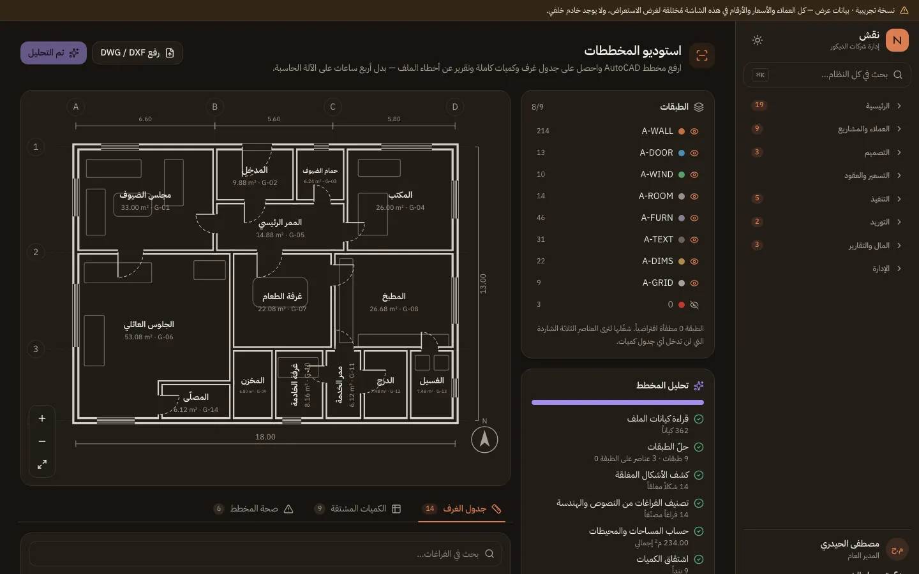This screenshot has width=919, height=574.
Task: Expand the التصميم sidebar section
Action: click(827, 152)
